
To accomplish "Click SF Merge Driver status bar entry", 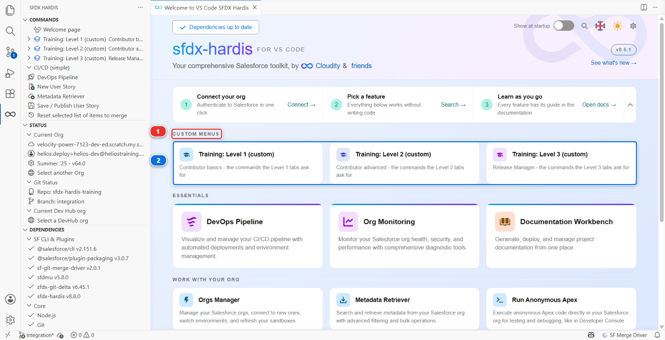I will click(x=624, y=335).
